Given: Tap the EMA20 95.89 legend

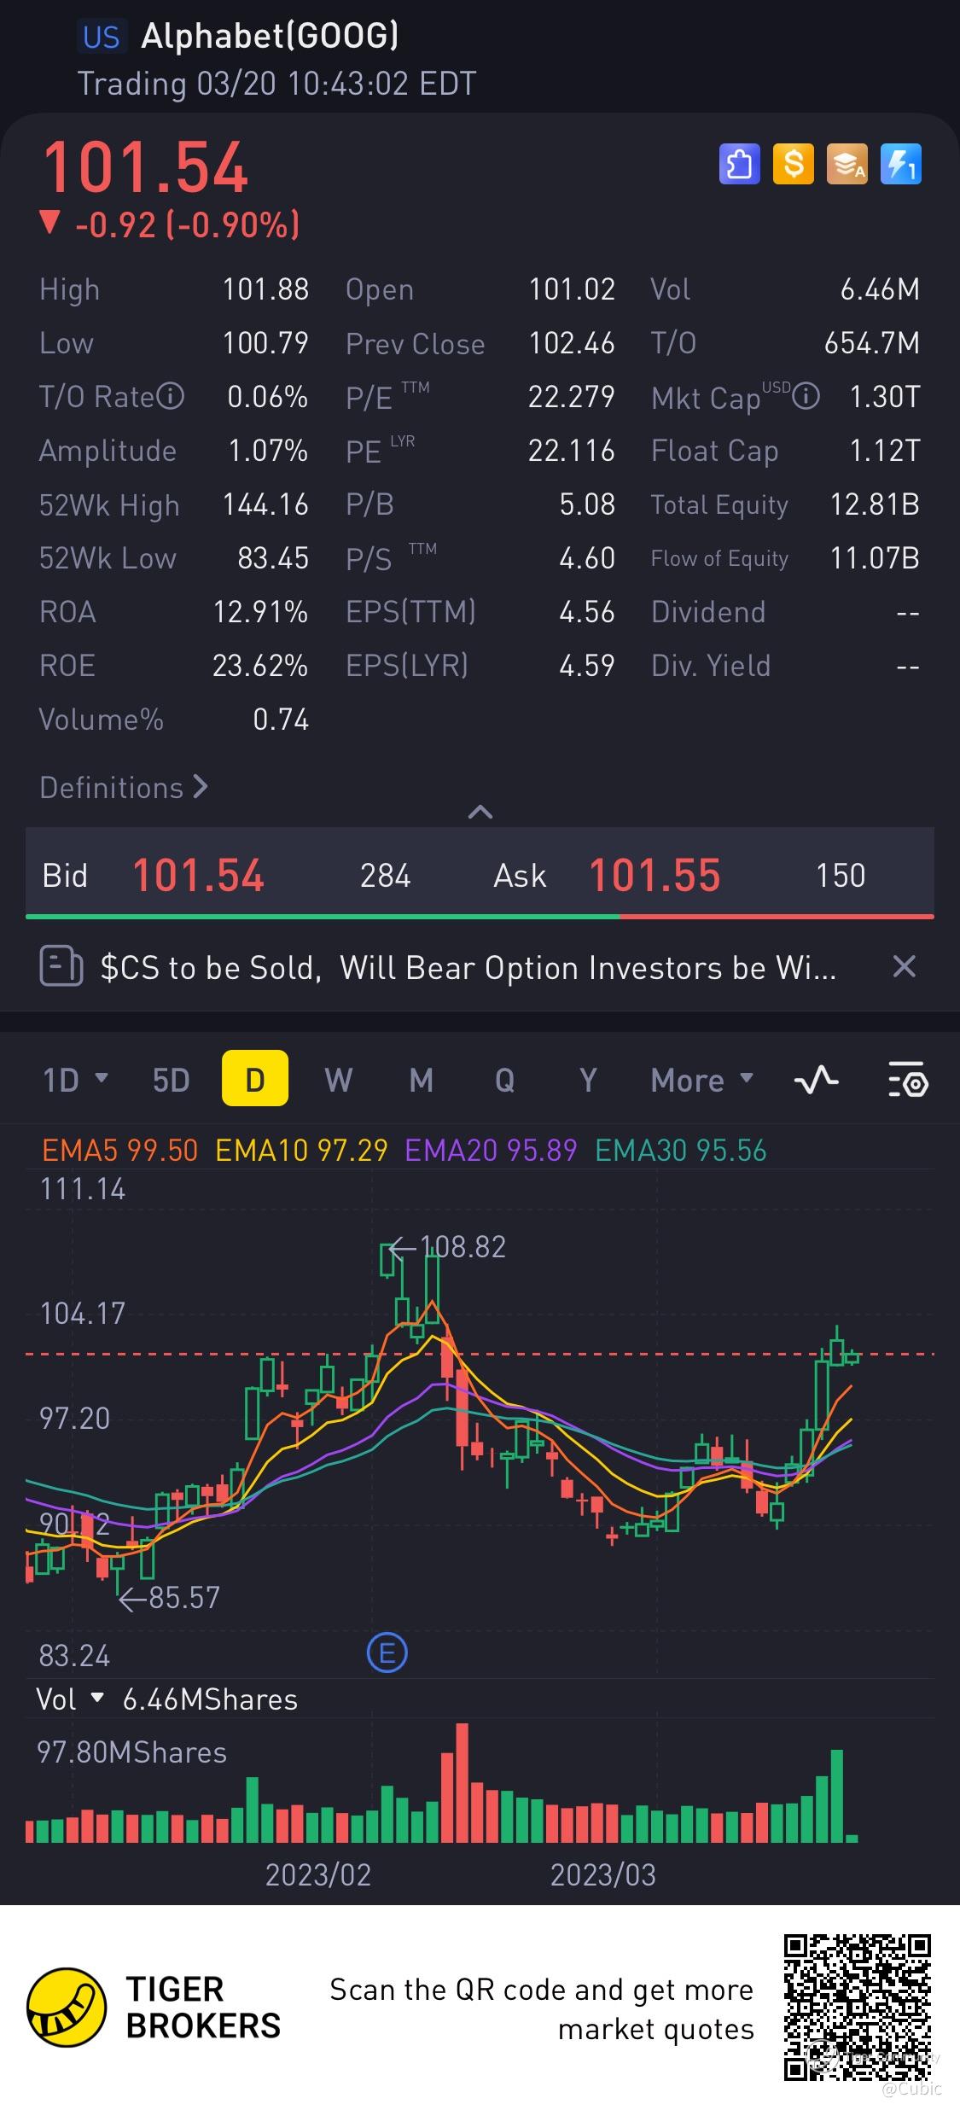Looking at the screenshot, I should pos(491,1151).
